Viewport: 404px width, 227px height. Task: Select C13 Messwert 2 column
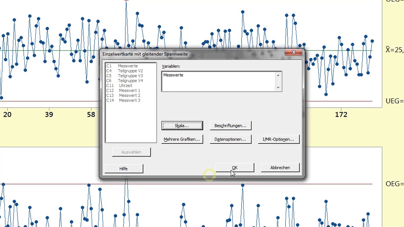[123, 95]
